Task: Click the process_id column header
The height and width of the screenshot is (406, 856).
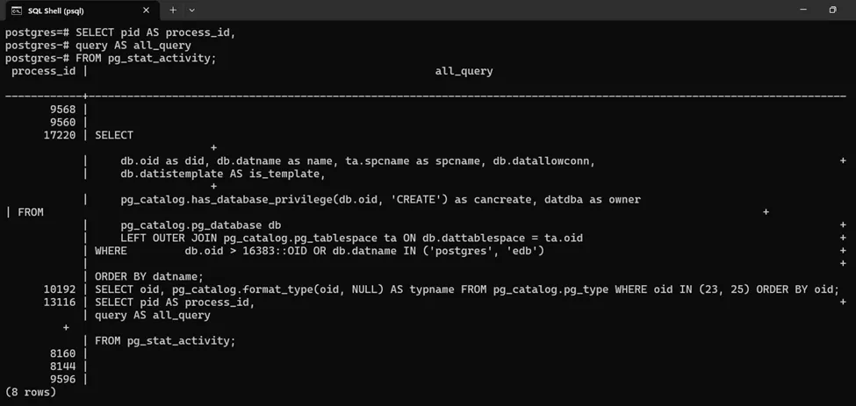Action: coord(43,71)
